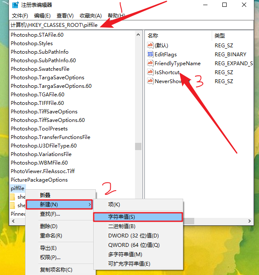Click the string icon beside IsShortcut
The height and width of the screenshot is (275, 259).
(150, 72)
